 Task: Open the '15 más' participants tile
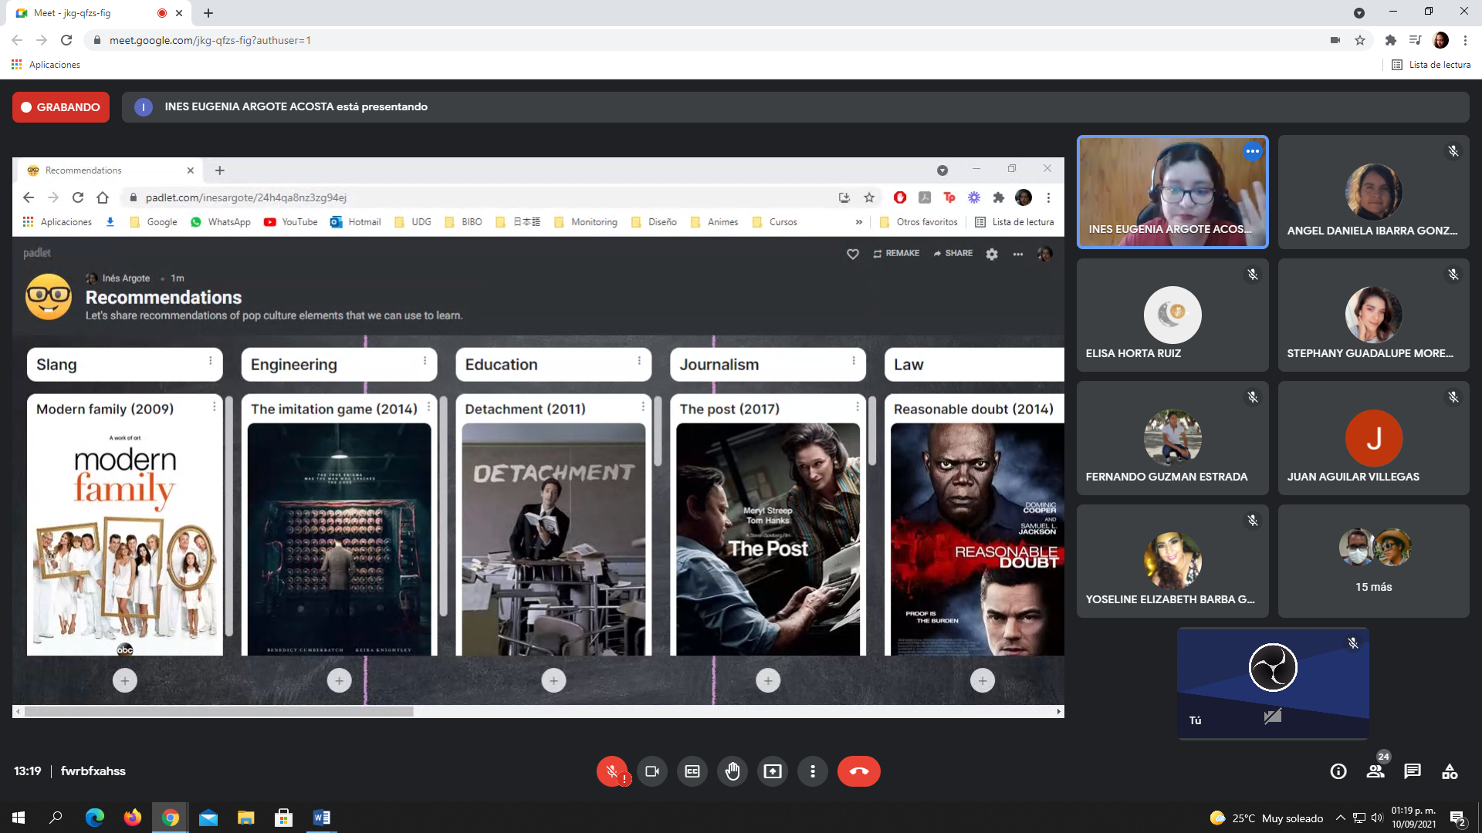[1373, 561]
